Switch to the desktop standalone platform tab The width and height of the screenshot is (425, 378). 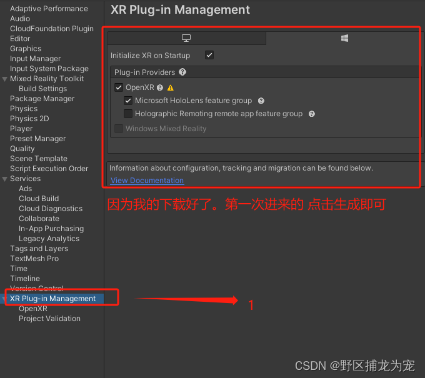pos(186,38)
